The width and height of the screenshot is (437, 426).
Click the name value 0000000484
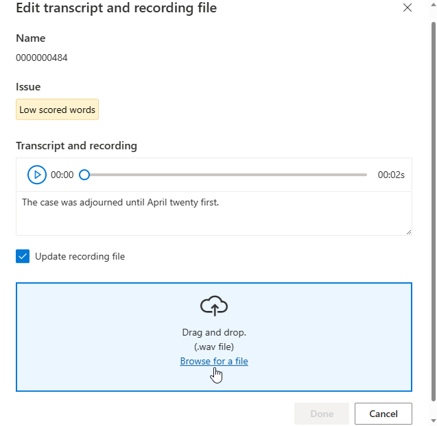click(x=42, y=58)
